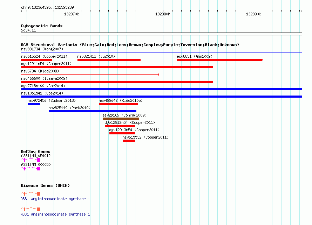Click the ASS1|NM_054012 transcript label
Screen dimensions: 312x225
pyautogui.click(x=36, y=156)
